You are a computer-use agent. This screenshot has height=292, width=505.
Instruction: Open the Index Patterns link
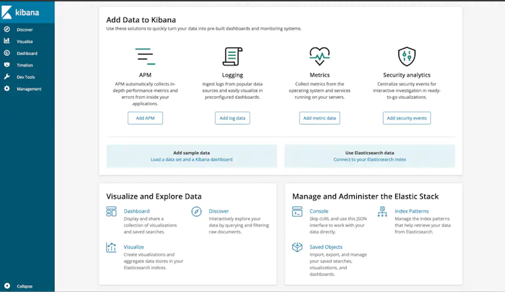tap(411, 211)
